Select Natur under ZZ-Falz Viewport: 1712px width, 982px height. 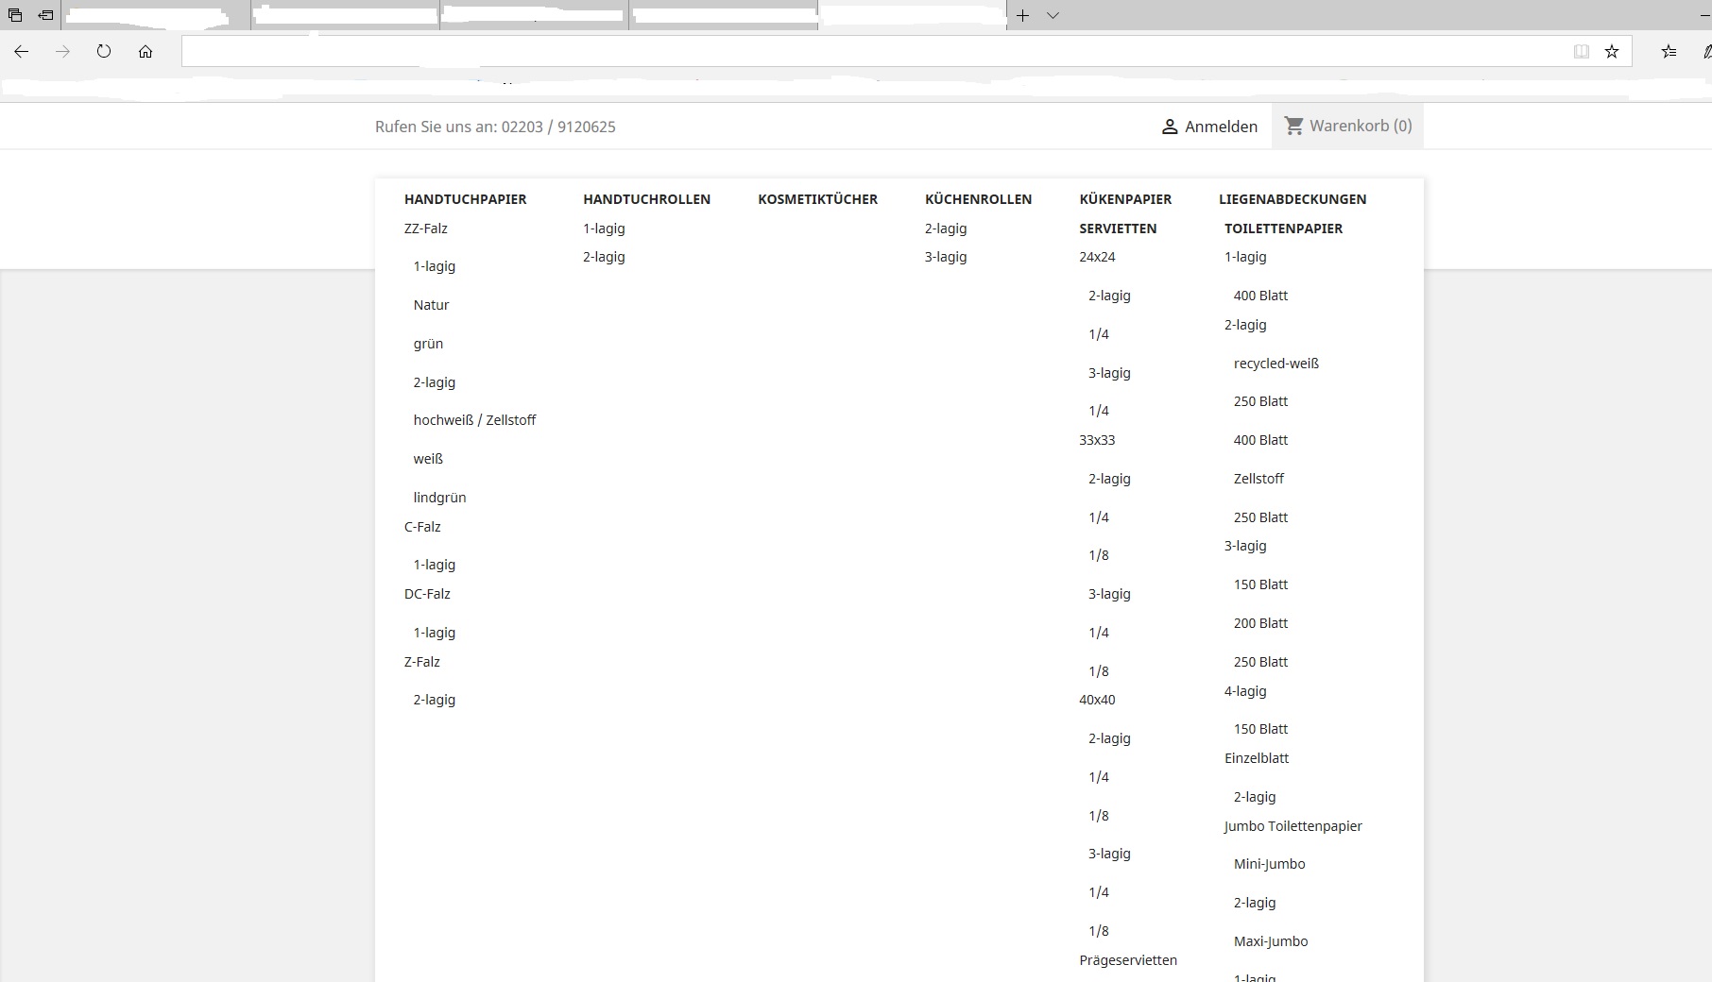[x=431, y=305]
